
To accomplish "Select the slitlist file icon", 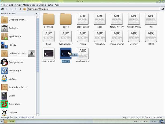I will pyautogui.click(x=151, y=36).
